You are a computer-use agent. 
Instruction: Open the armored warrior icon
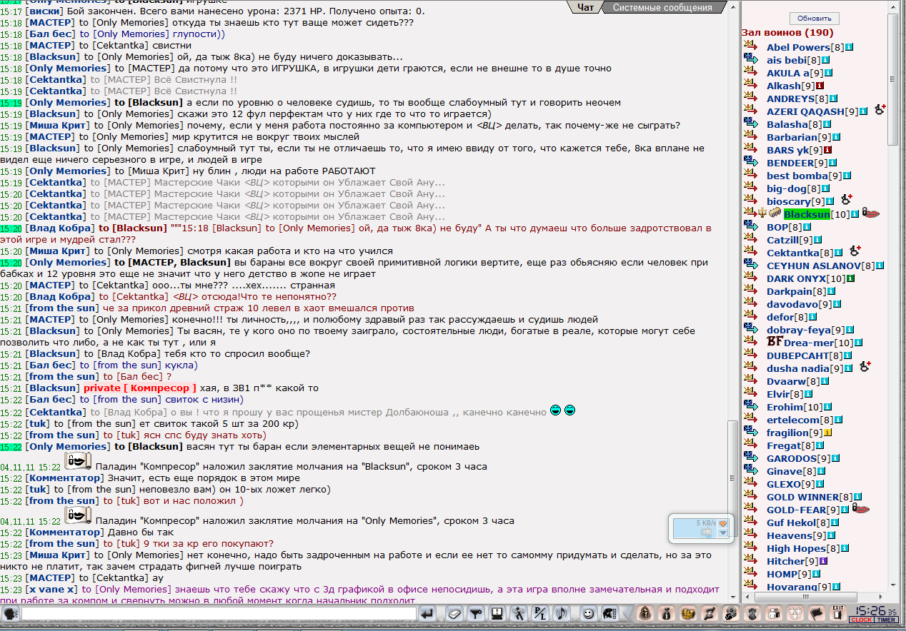coord(751,613)
